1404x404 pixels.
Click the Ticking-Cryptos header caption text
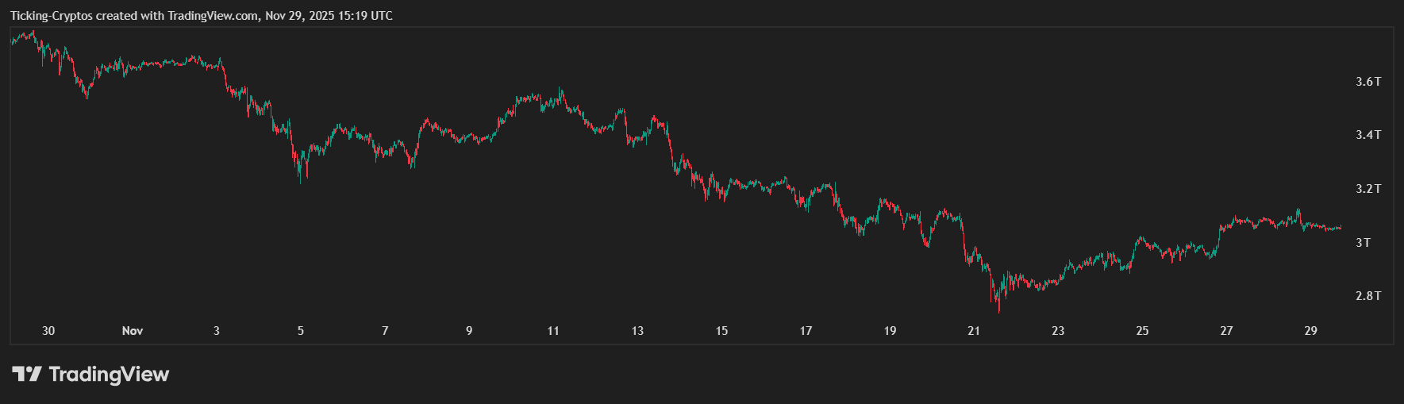coord(202,16)
